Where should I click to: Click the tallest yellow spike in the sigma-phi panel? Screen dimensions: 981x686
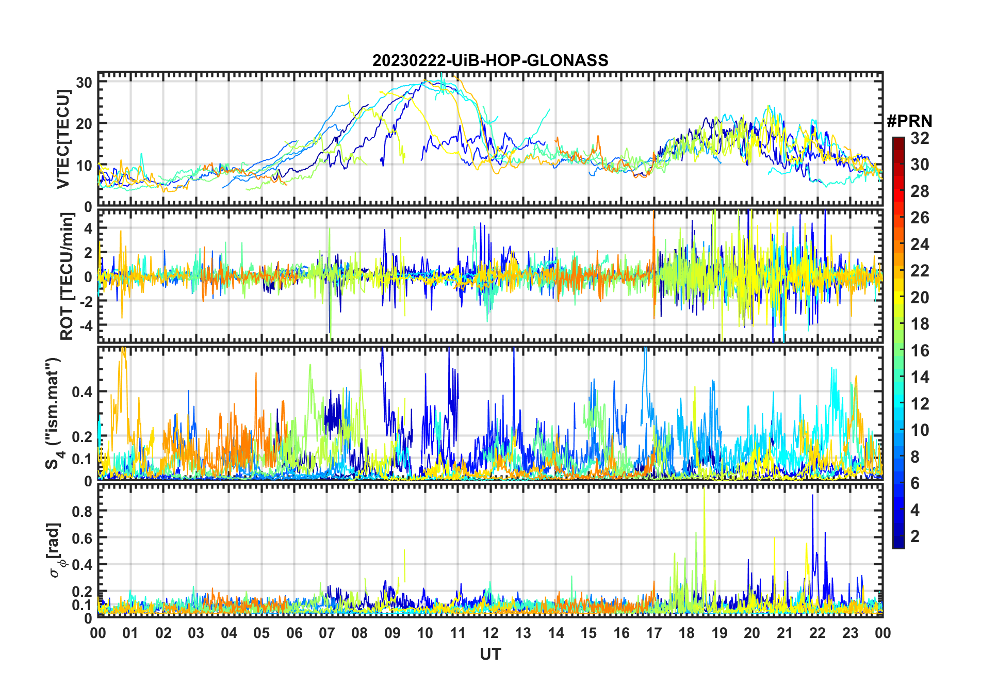(704, 490)
